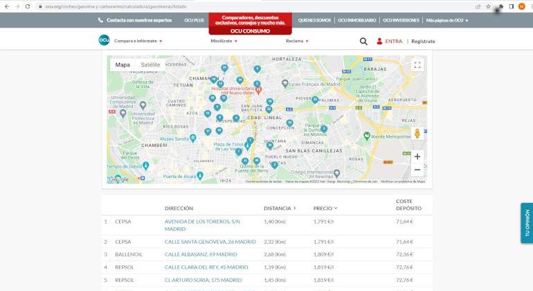Go back with browser back arrow
The image size is (533, 291).
coord(7,6)
